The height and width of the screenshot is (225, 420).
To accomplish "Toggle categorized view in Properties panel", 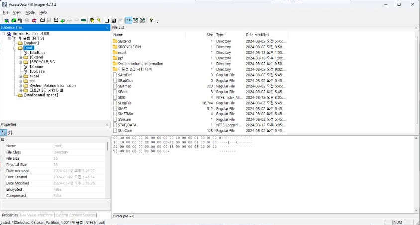I will (x=4, y=132).
